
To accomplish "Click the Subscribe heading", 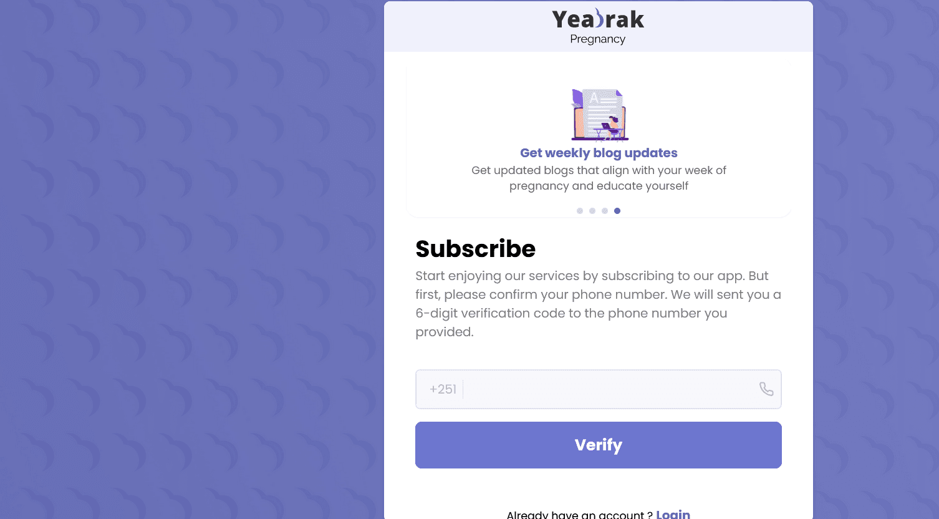I will pos(475,249).
